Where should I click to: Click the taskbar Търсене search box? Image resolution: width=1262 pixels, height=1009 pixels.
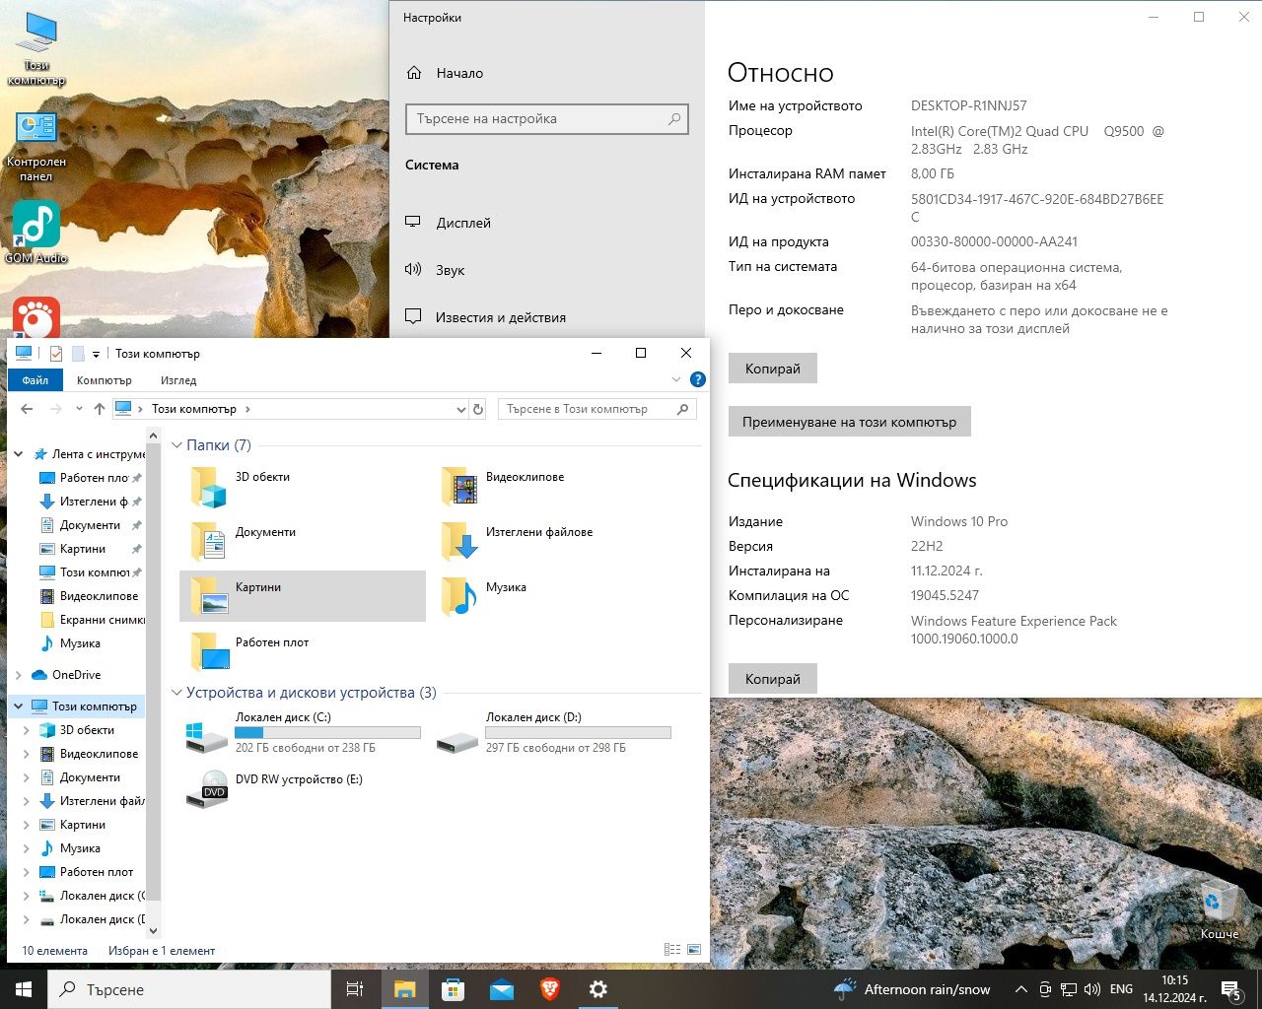click(x=189, y=989)
